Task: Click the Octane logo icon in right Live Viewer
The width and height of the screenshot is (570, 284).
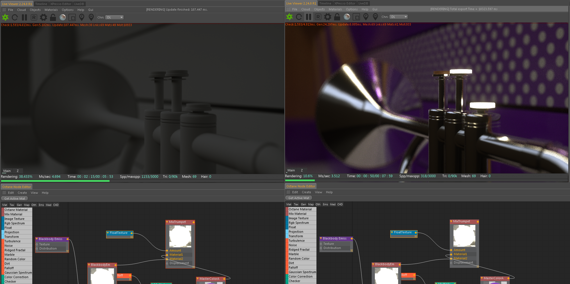Action: coord(289,17)
